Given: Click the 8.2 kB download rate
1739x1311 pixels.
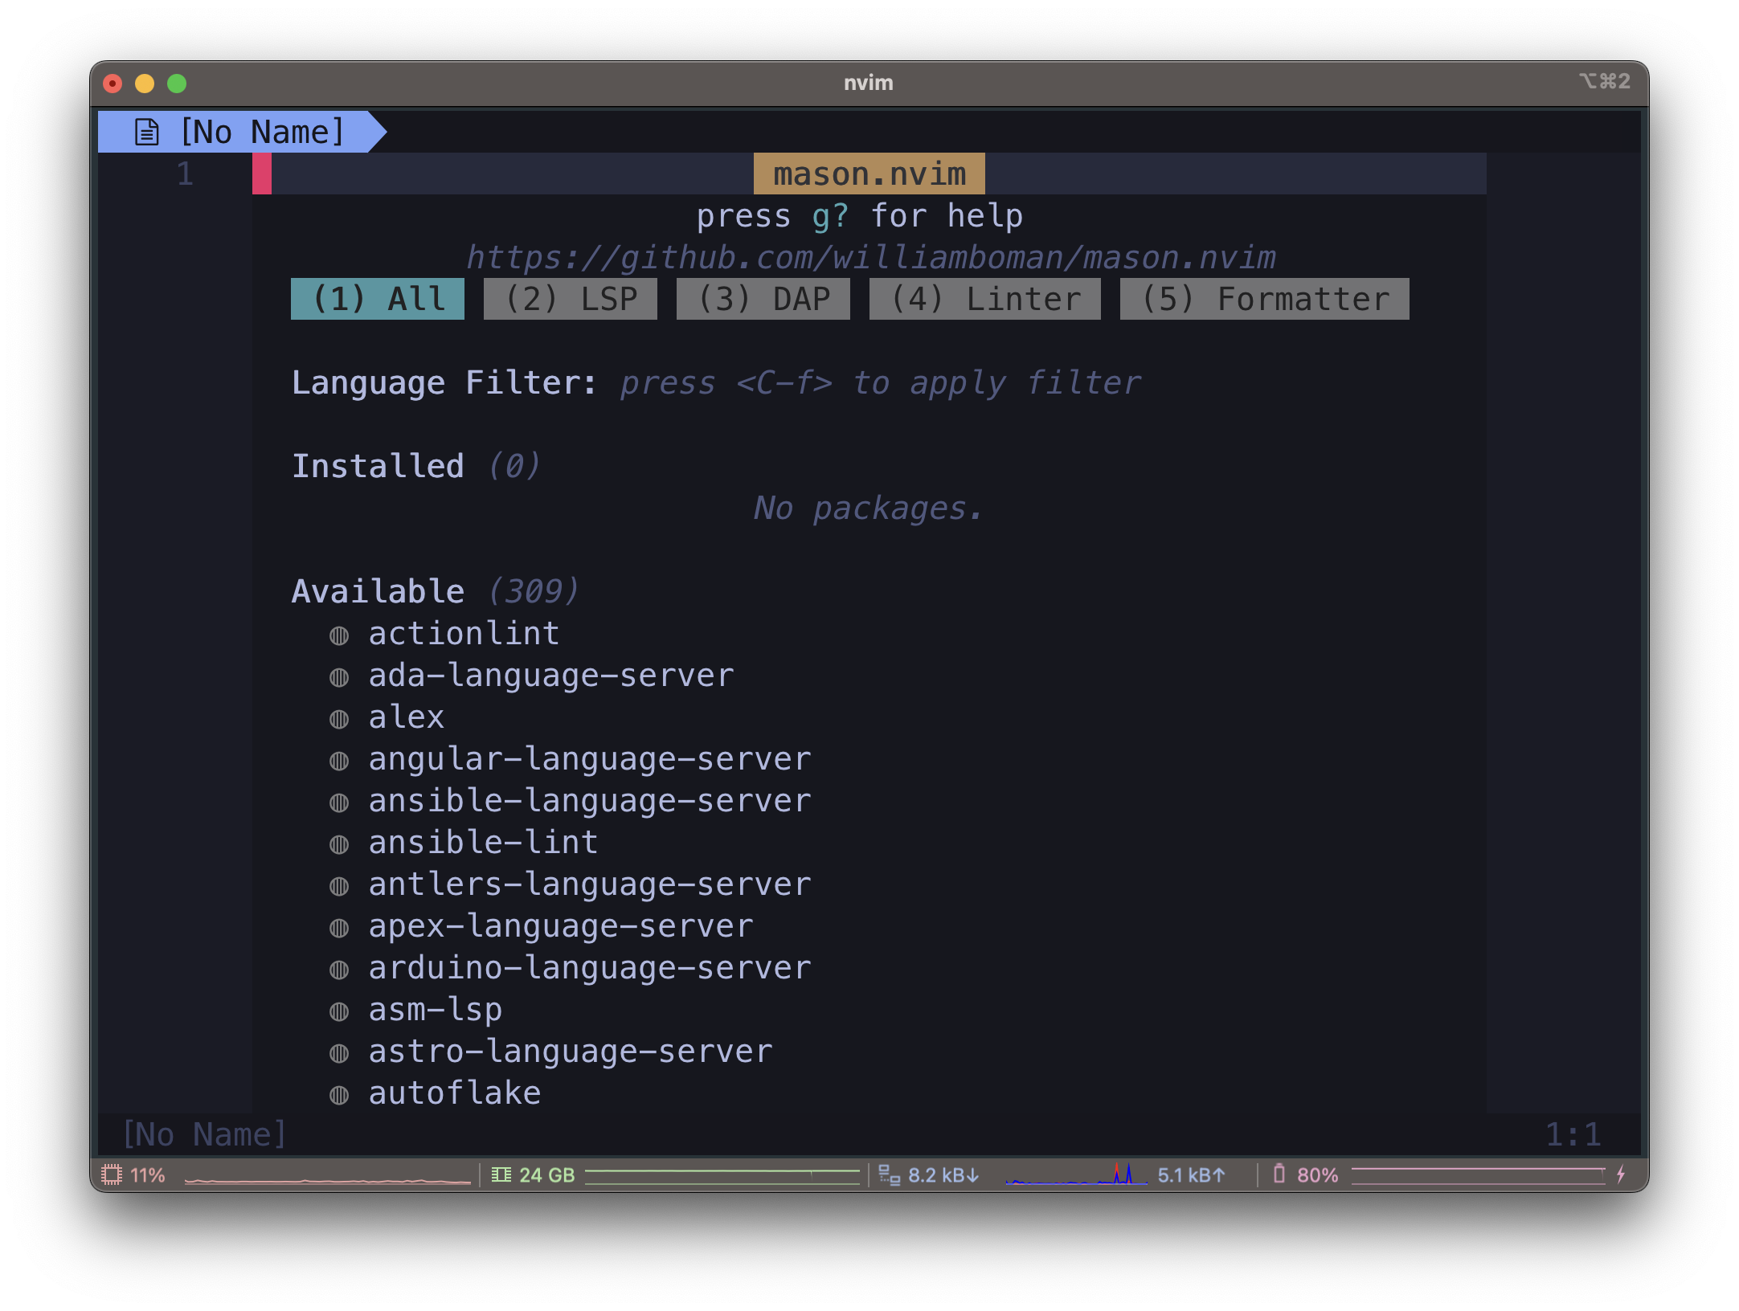Looking at the screenshot, I should coord(943,1175).
